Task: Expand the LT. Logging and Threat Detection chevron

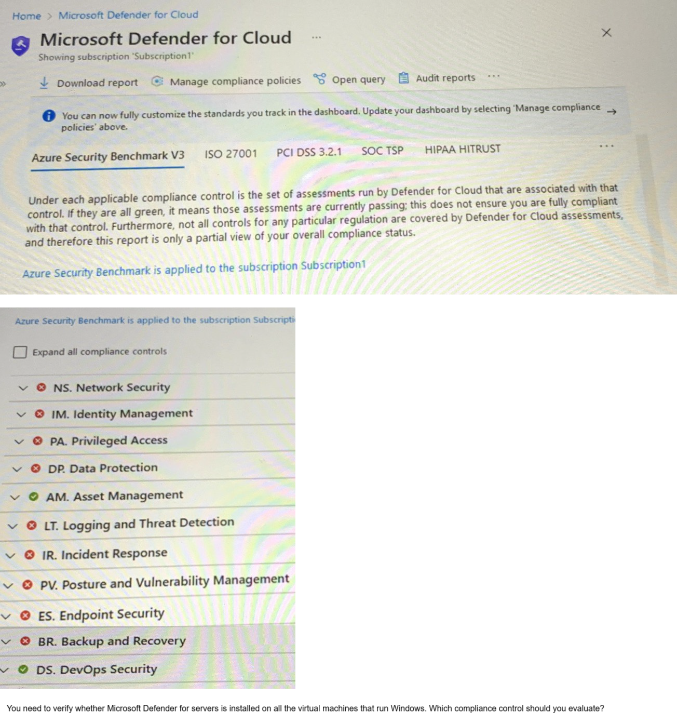Action: tap(12, 526)
